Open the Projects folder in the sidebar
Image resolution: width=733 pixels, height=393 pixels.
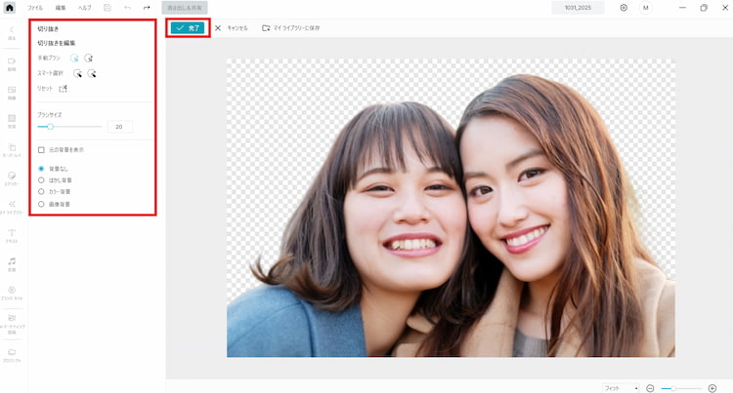pyautogui.click(x=12, y=355)
